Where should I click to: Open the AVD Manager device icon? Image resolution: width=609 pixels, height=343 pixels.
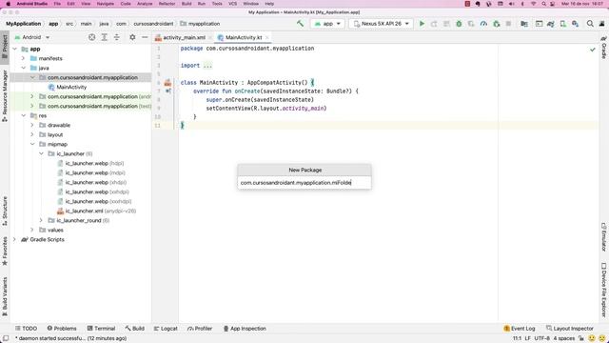(x=562, y=24)
